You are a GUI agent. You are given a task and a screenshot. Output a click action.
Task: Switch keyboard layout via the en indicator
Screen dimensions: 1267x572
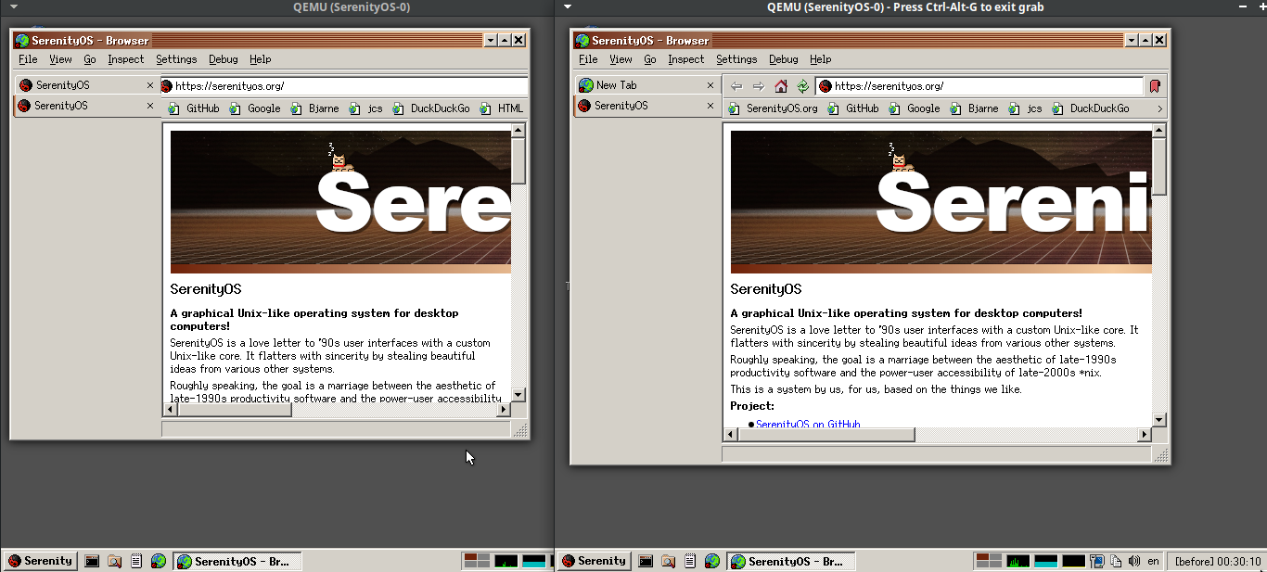coord(1153,560)
